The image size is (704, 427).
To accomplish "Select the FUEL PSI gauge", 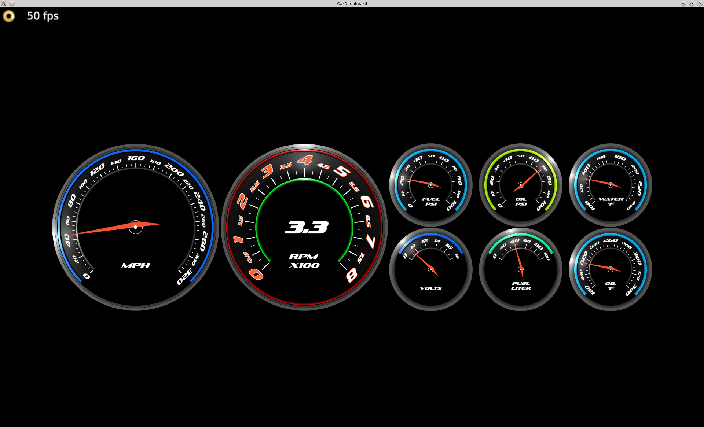I will (431, 185).
